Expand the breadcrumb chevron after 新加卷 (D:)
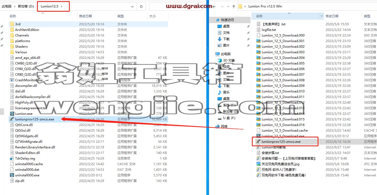Viewport: 377px width, 195px height. pos(37,6)
